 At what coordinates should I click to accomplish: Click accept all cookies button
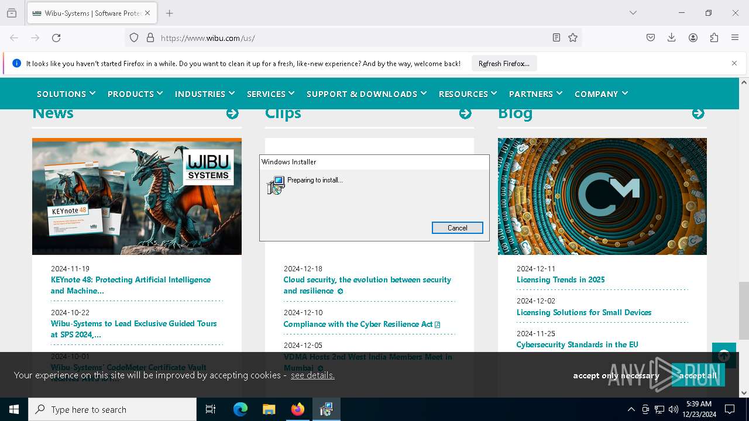[698, 375]
